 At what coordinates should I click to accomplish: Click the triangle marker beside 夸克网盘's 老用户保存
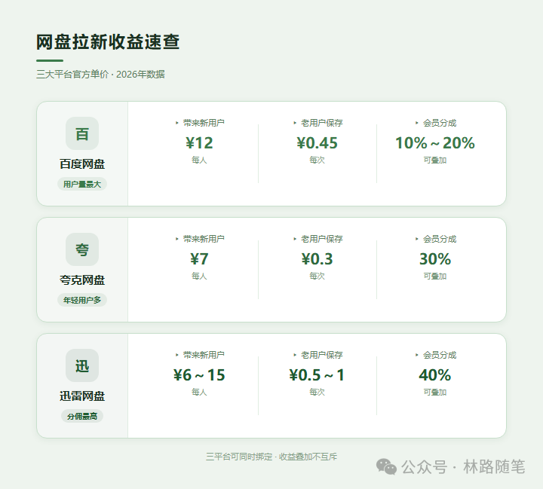pyautogui.click(x=295, y=239)
